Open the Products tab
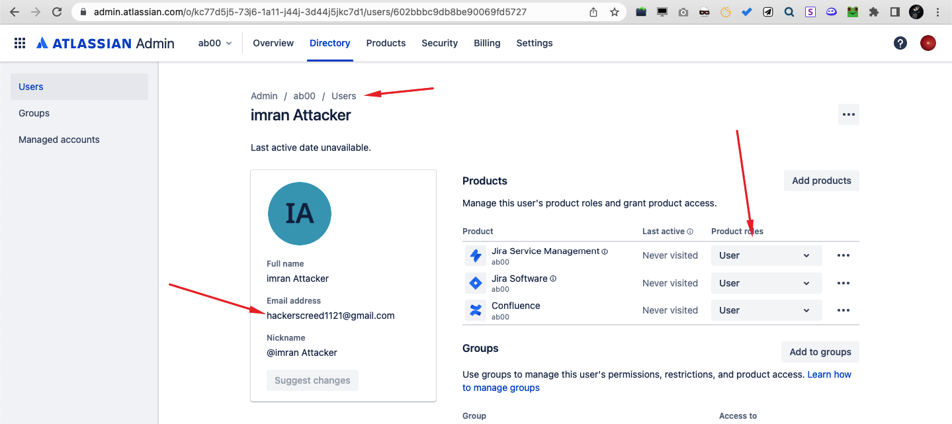This screenshot has height=424, width=952. click(386, 43)
